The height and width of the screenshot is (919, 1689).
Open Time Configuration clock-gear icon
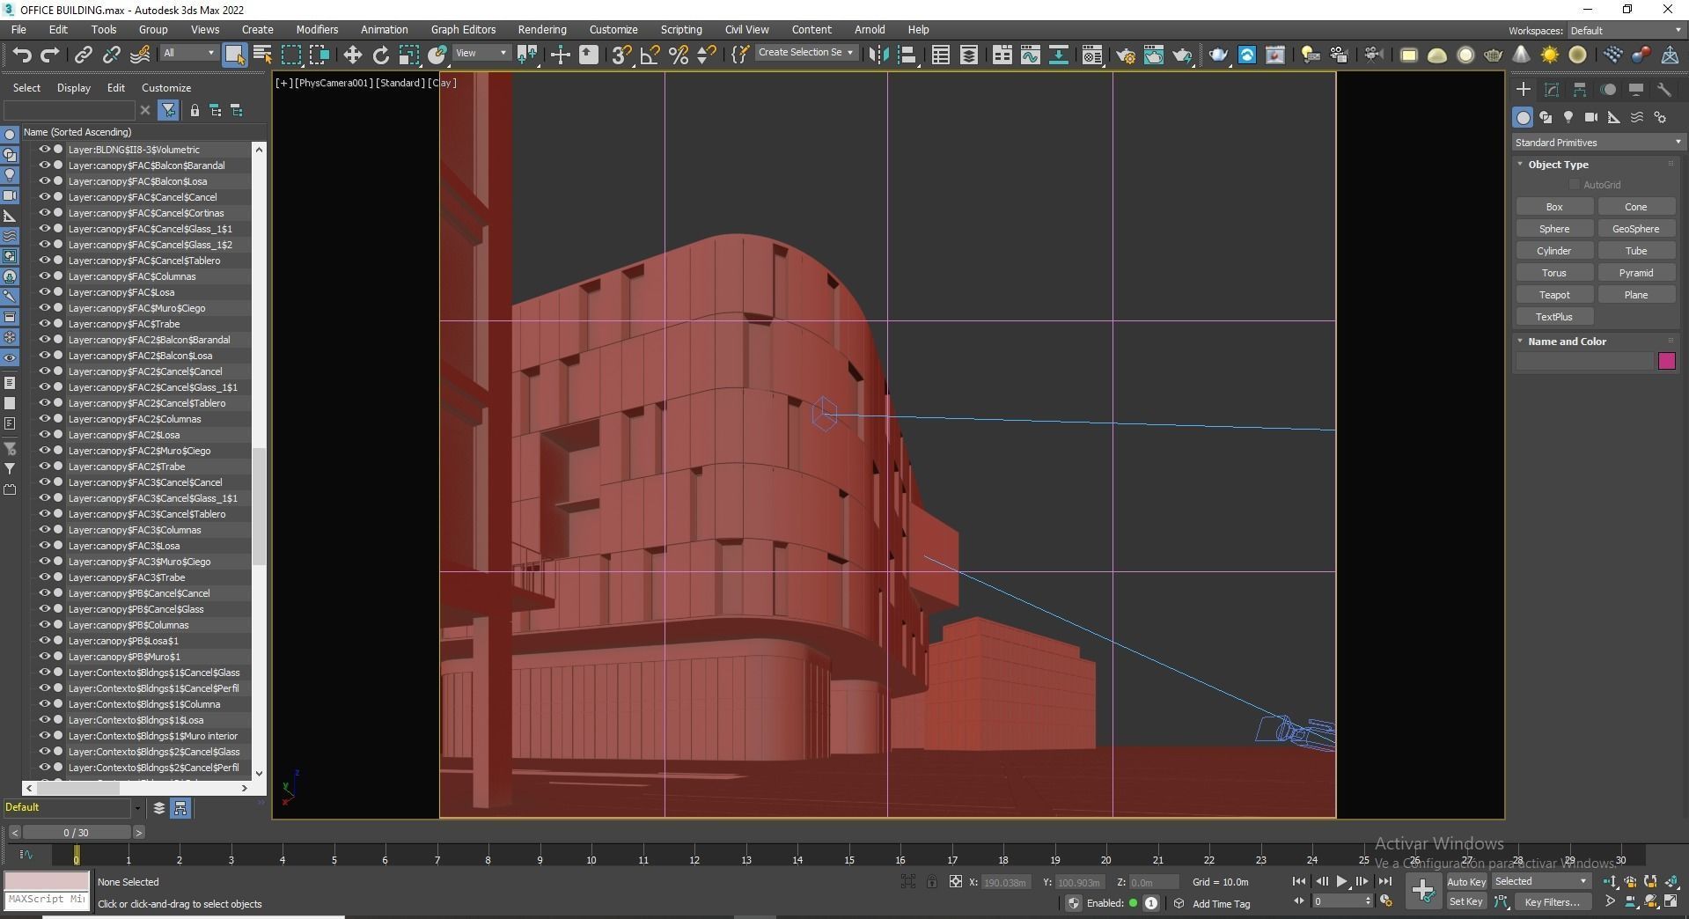(1386, 901)
